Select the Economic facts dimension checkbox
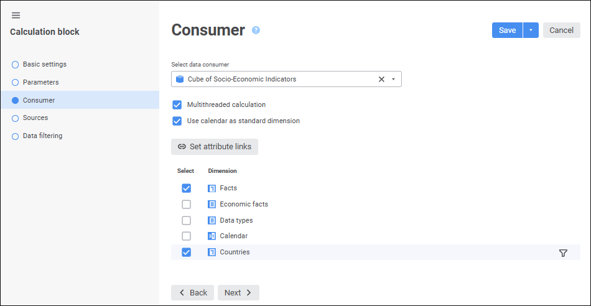 coord(186,204)
